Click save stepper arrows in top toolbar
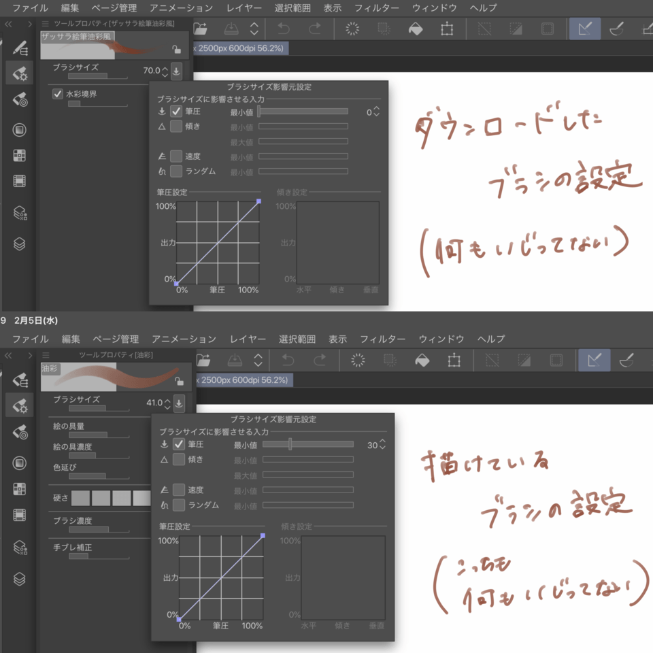653x653 pixels. click(x=254, y=29)
